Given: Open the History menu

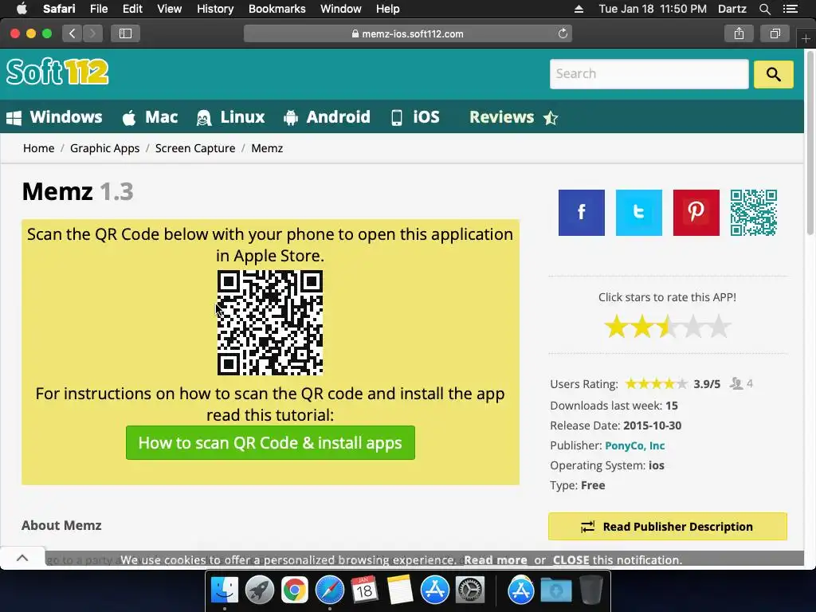Looking at the screenshot, I should click(x=215, y=9).
